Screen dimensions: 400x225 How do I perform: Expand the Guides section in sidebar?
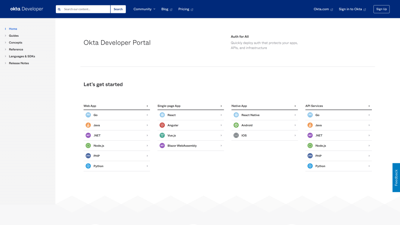(x=14, y=36)
